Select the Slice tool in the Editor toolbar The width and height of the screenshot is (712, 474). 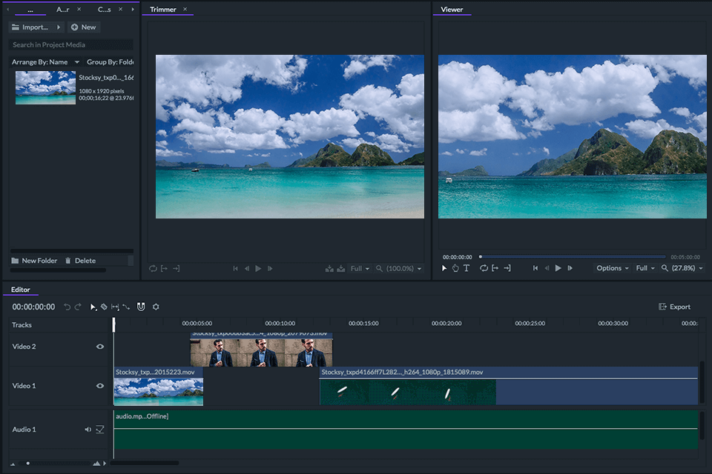105,307
